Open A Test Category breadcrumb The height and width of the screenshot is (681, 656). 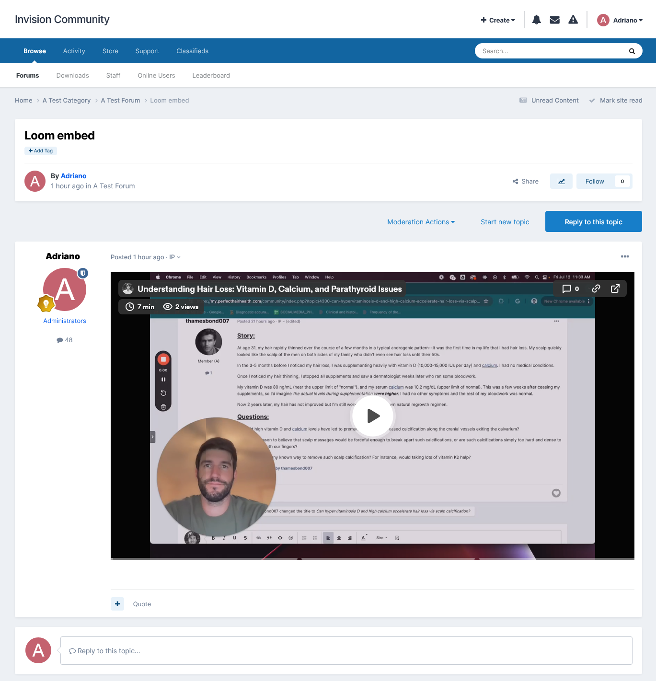coord(67,100)
